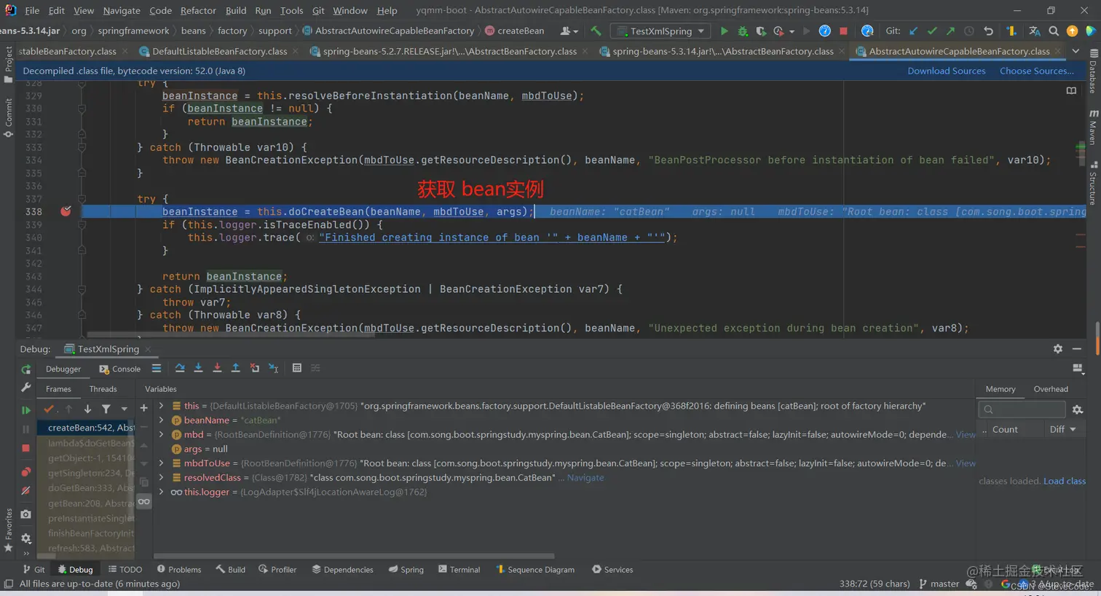Open Search Everywhere magnifier icon

pos(1054,31)
